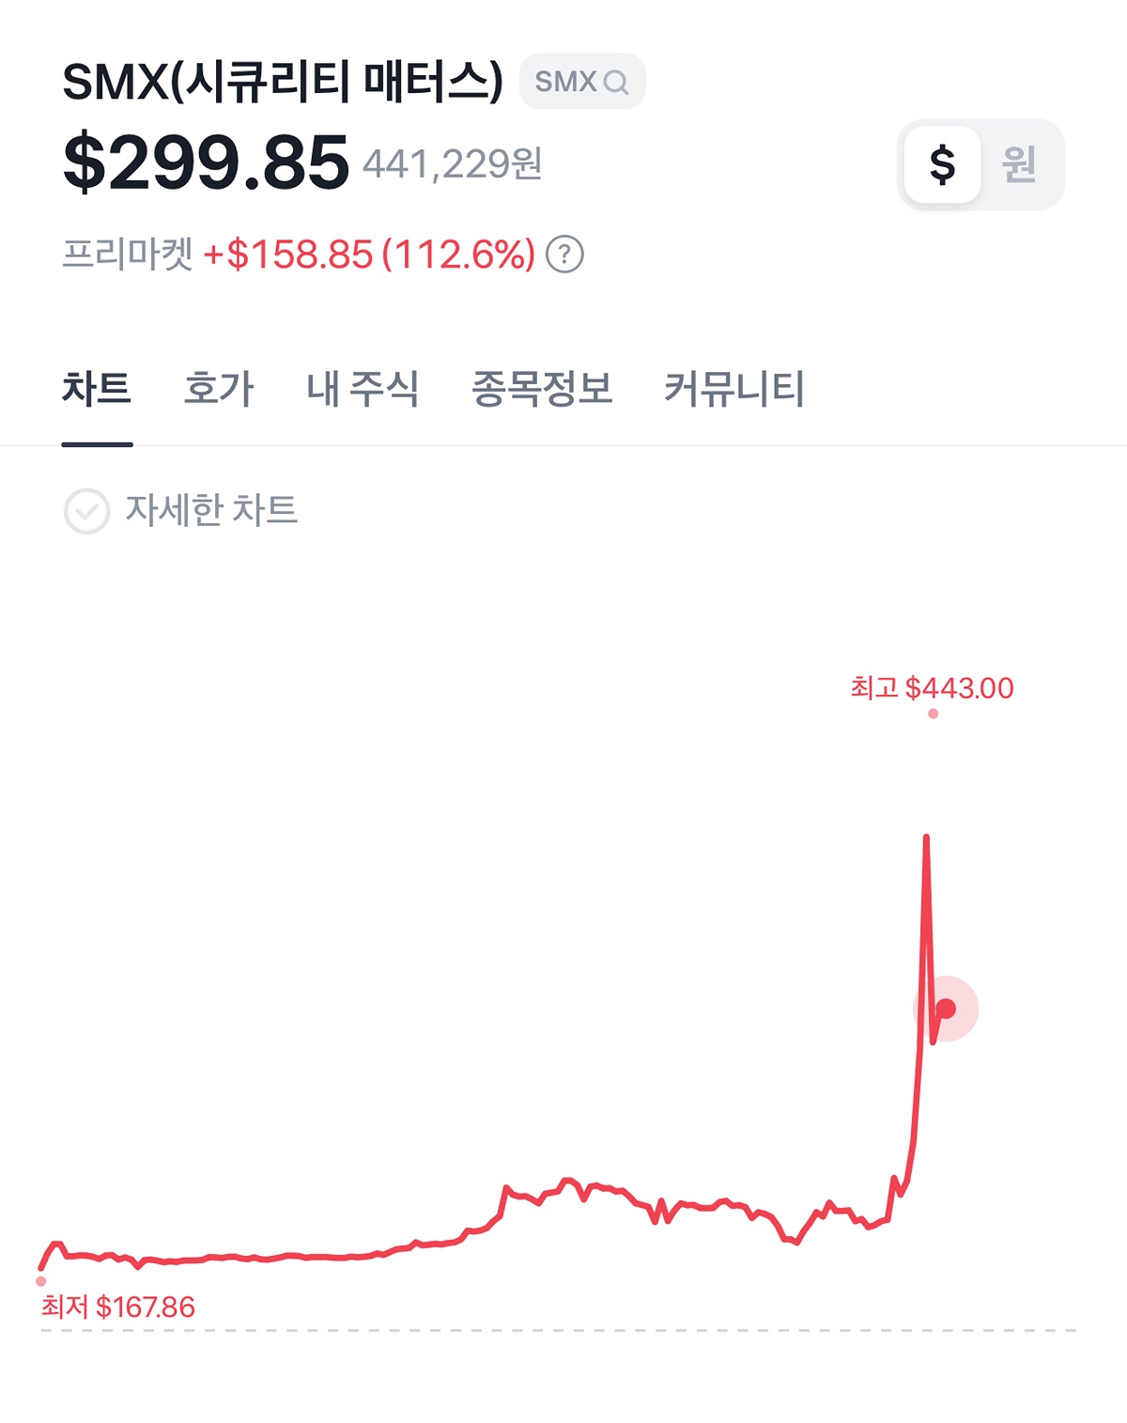Tap the current price marker on chart line
Image resolution: width=1127 pixels, height=1423 pixels.
pyautogui.click(x=946, y=1009)
